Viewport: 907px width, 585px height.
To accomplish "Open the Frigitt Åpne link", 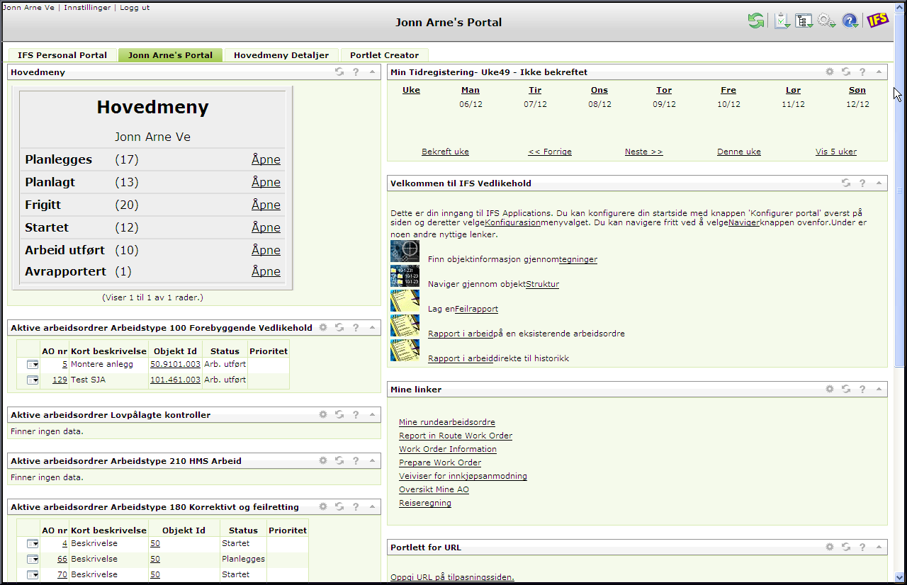I will 266,205.
